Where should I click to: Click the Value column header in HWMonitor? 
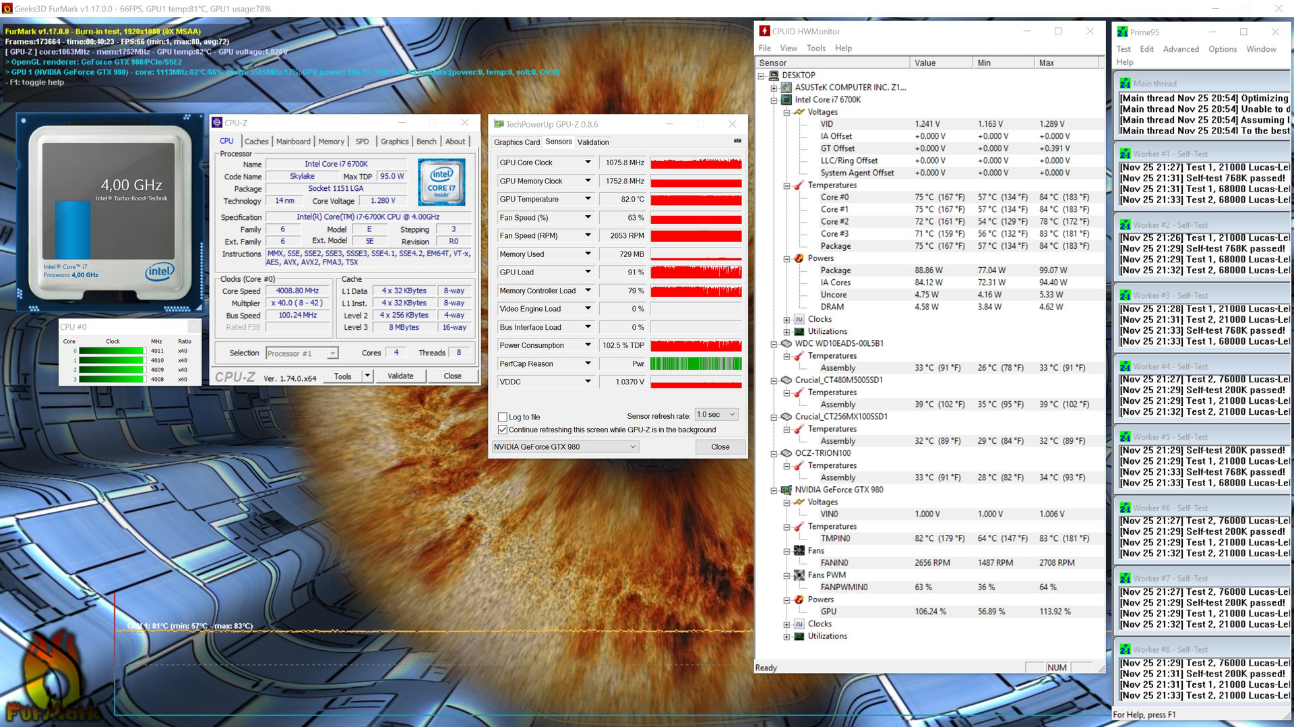[942, 63]
